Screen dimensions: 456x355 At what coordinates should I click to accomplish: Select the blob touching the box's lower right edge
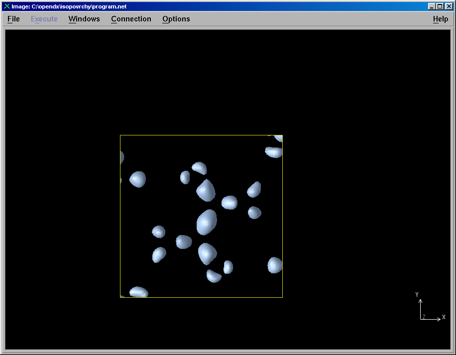275,265
